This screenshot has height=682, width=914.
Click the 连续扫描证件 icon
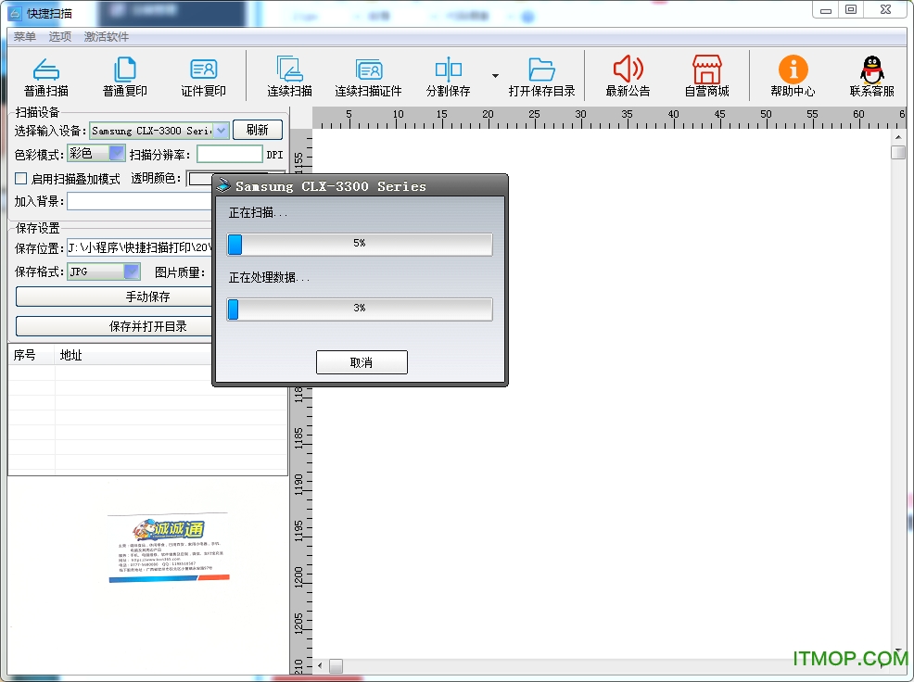click(368, 69)
